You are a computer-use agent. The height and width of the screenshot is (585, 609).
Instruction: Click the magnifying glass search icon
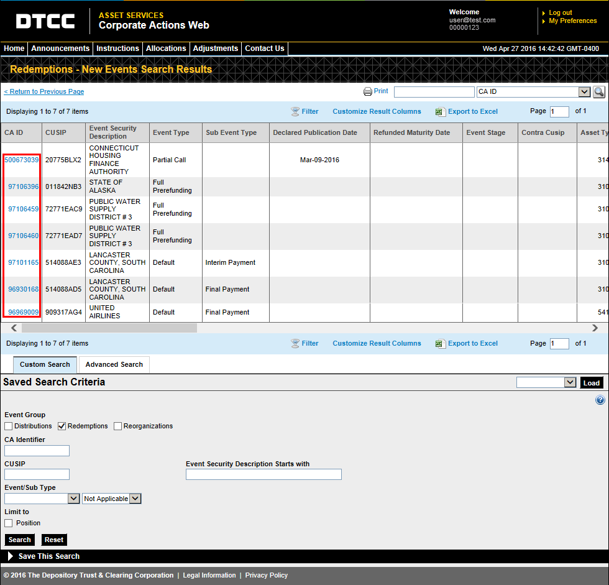pyautogui.click(x=598, y=92)
